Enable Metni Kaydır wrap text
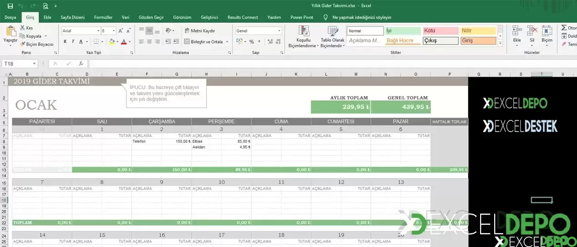 [x=199, y=31]
